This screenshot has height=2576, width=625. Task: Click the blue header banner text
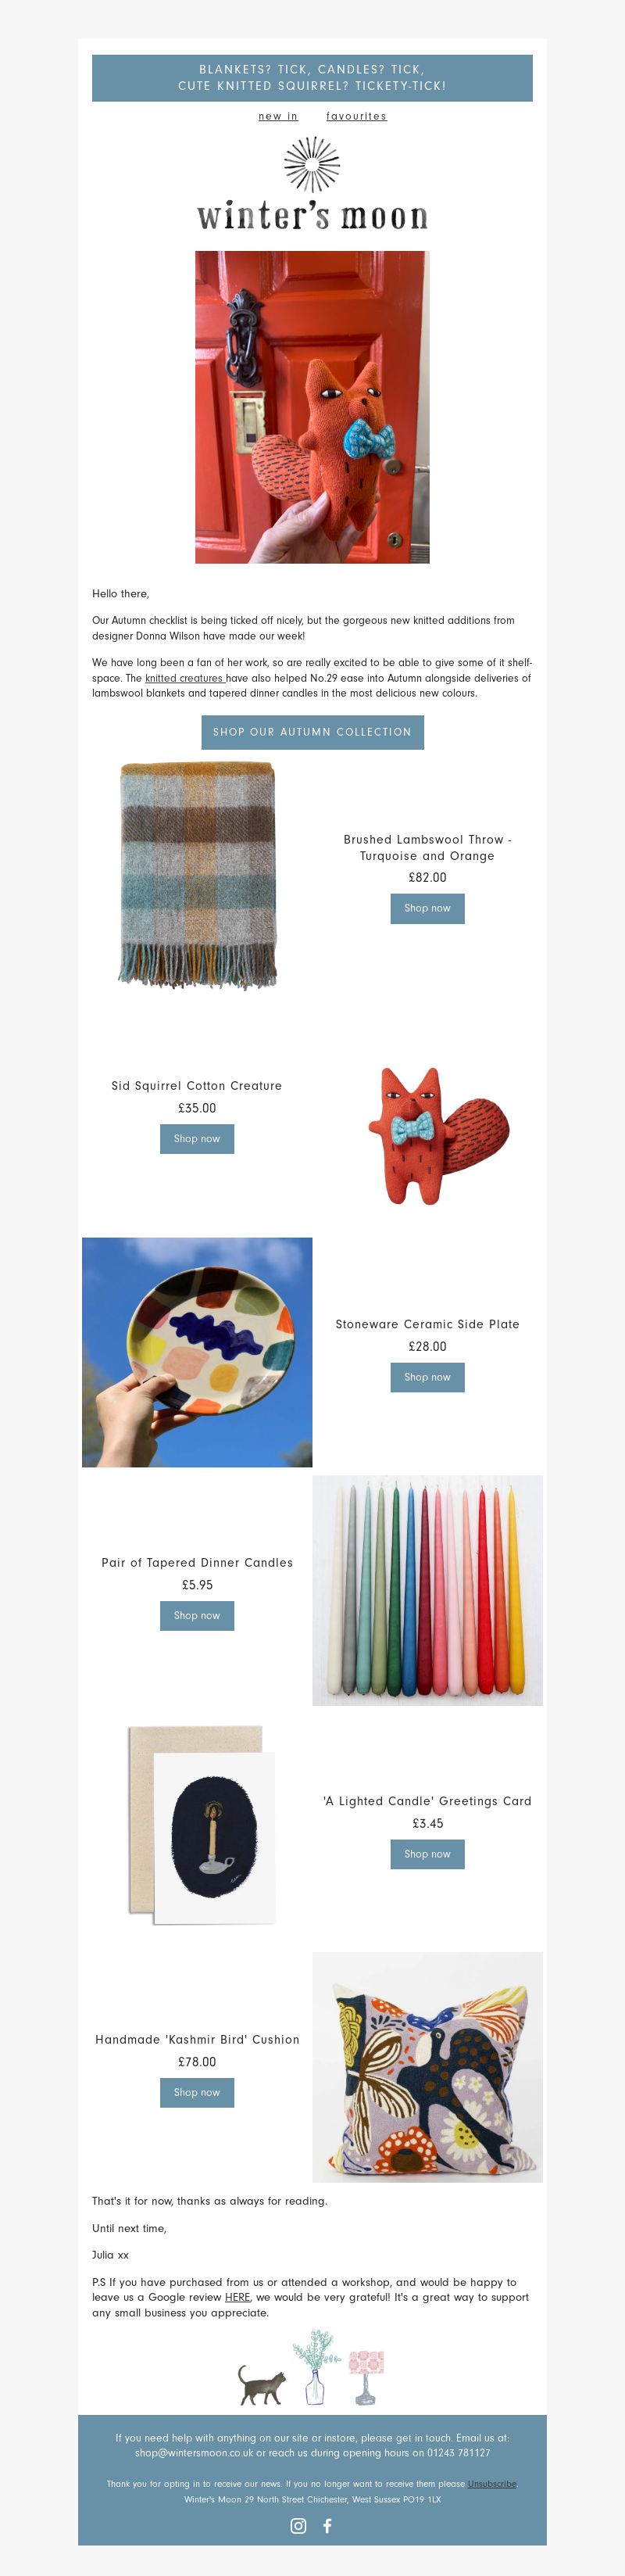[312, 78]
